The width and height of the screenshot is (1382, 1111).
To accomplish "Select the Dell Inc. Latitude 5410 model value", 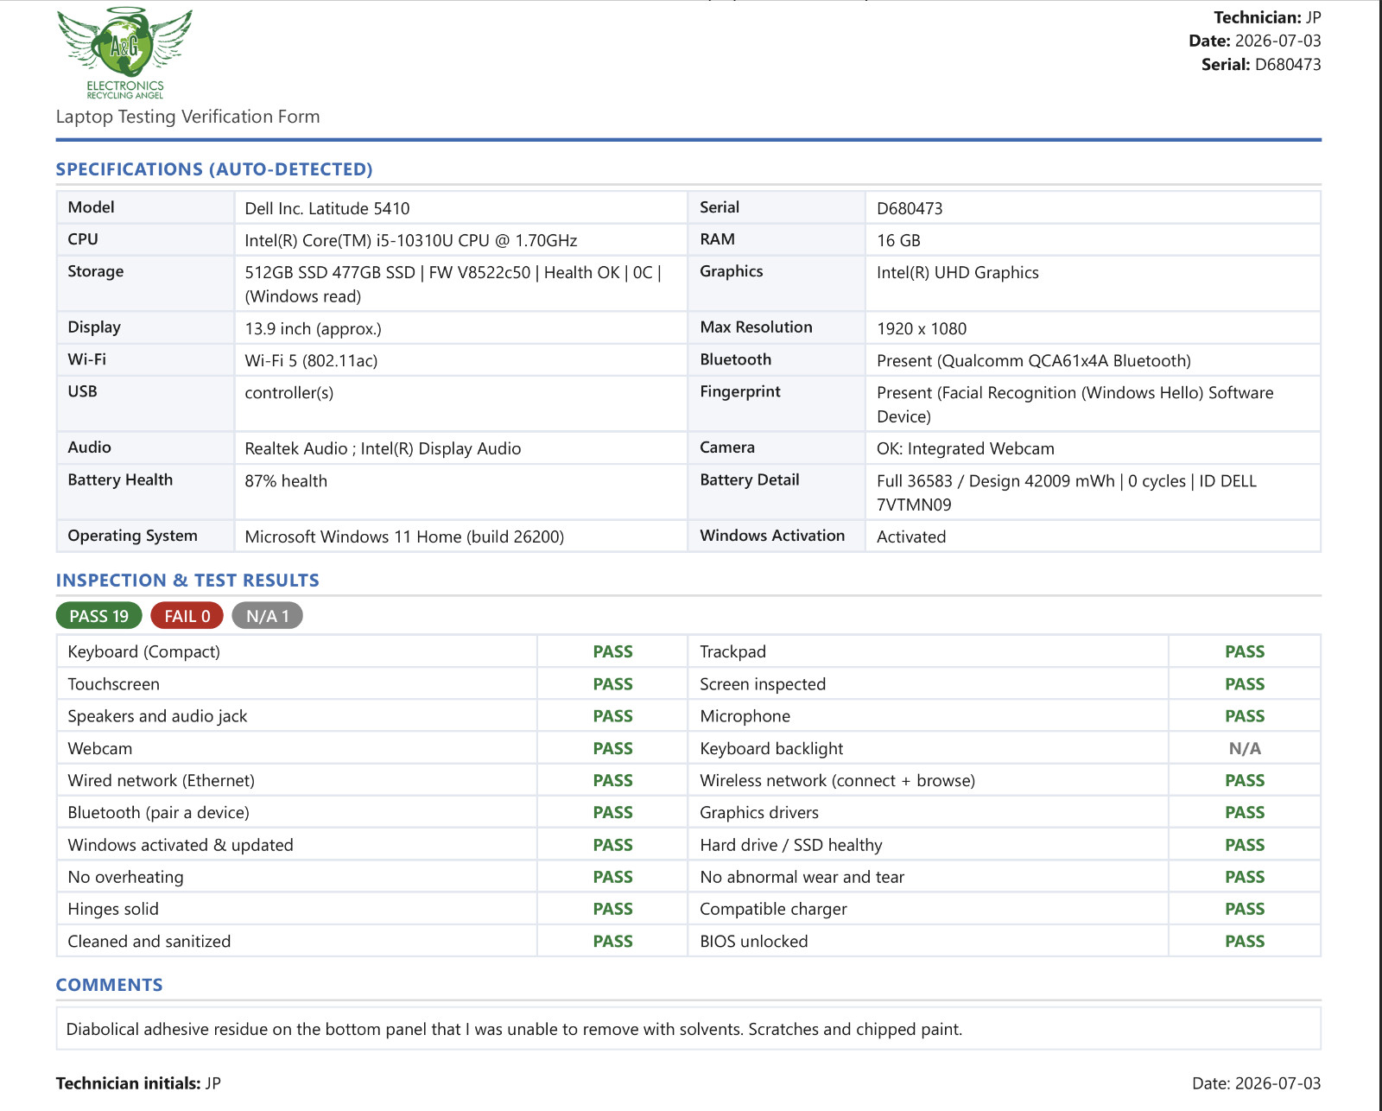I will click(x=327, y=208).
